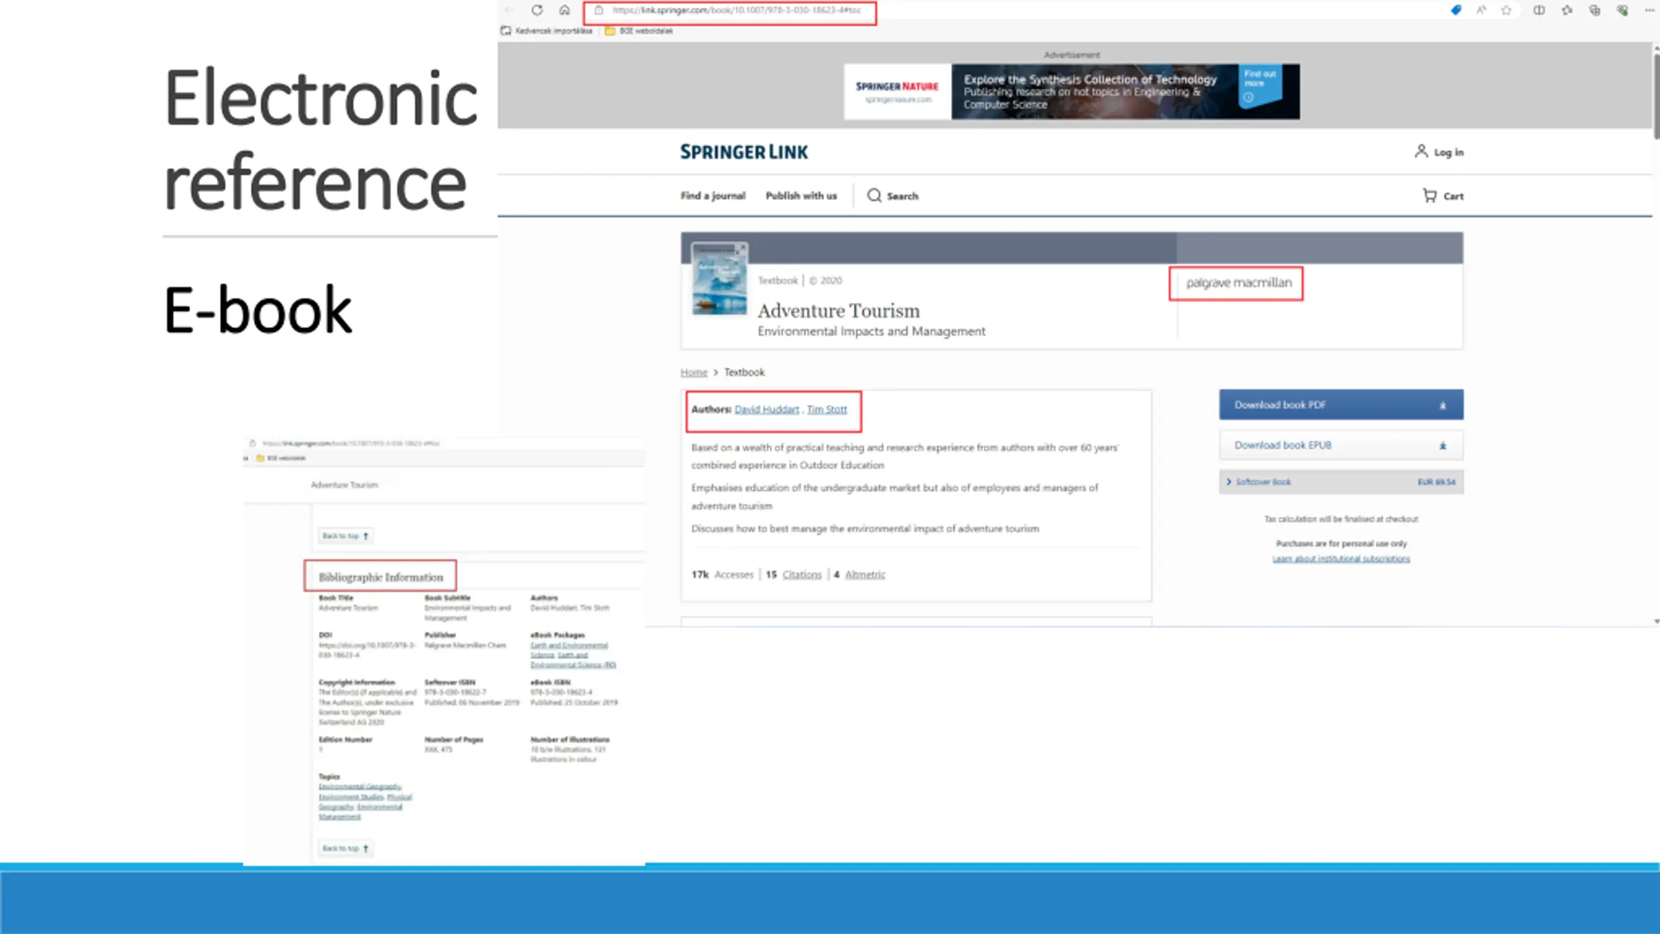Click the Palgrave Macmillan Cham publisher text
Image resolution: width=1660 pixels, height=934 pixels.
pyautogui.click(x=465, y=645)
